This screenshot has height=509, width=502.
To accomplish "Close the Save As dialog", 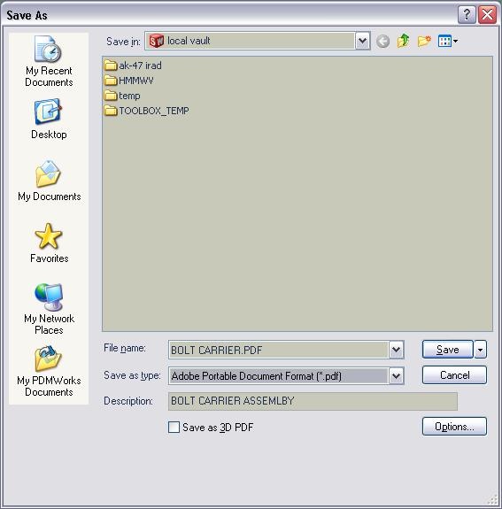I will click(487, 15).
